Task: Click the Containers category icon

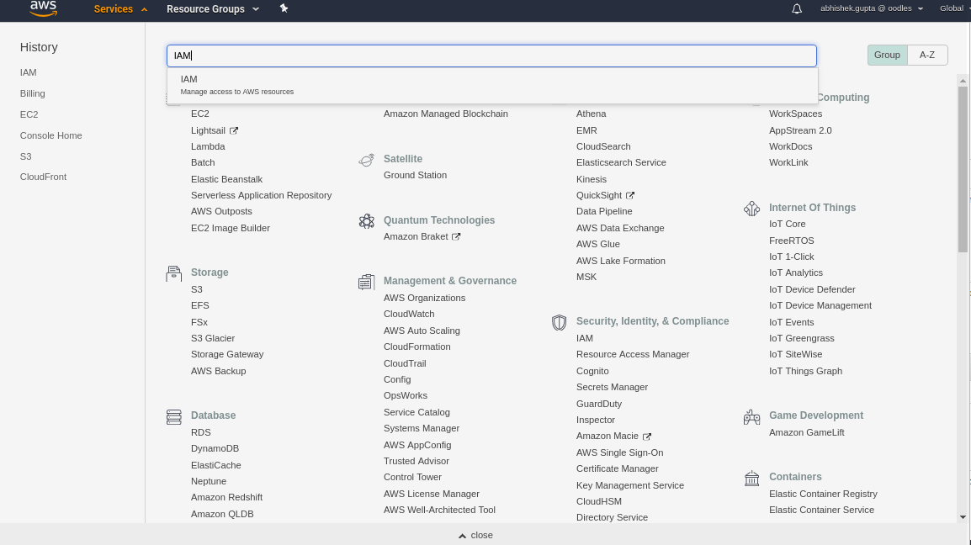Action: click(x=751, y=478)
